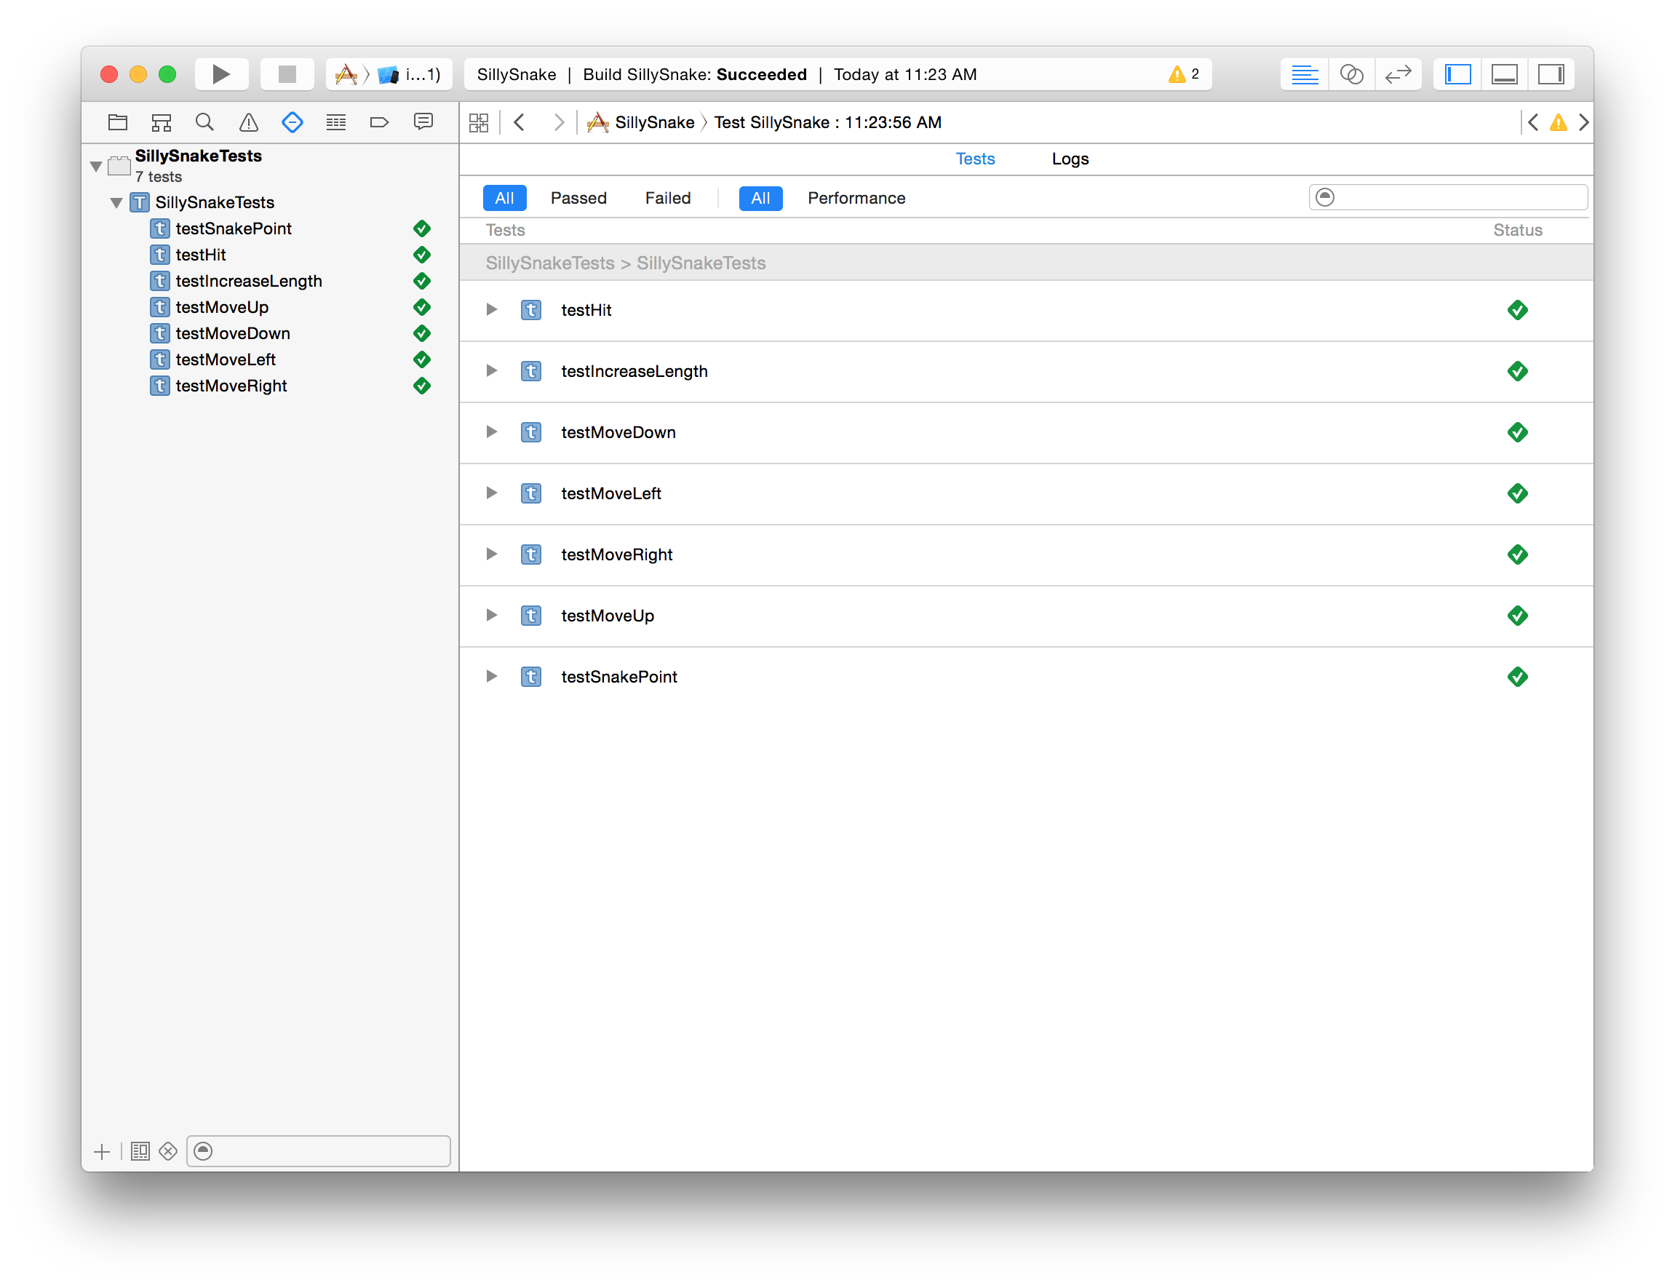1675x1288 pixels.
Task: Open the Project navigator folder icon
Action: tap(117, 122)
